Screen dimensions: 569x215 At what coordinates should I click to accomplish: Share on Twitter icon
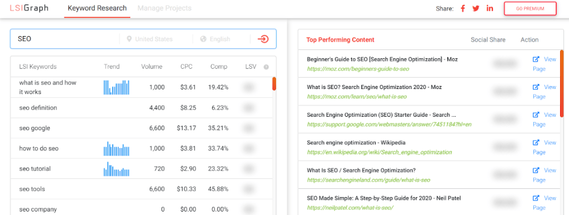pyautogui.click(x=476, y=8)
